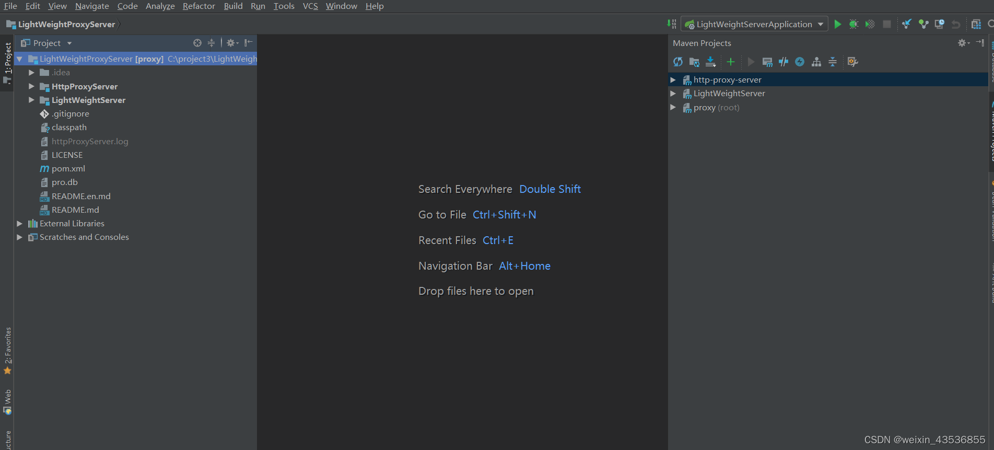
Task: Toggle the Web side tab
Action: point(7,402)
